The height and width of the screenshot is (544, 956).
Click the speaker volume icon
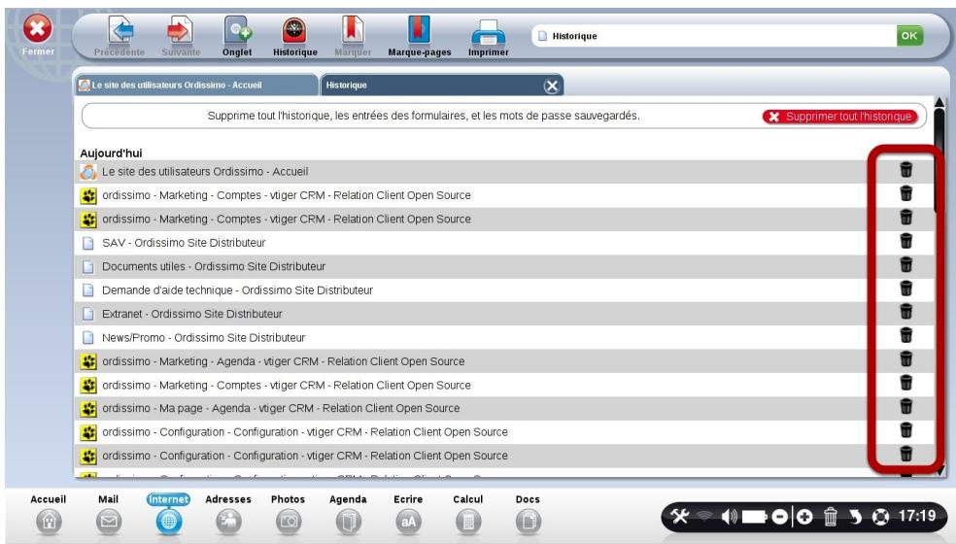click(729, 517)
